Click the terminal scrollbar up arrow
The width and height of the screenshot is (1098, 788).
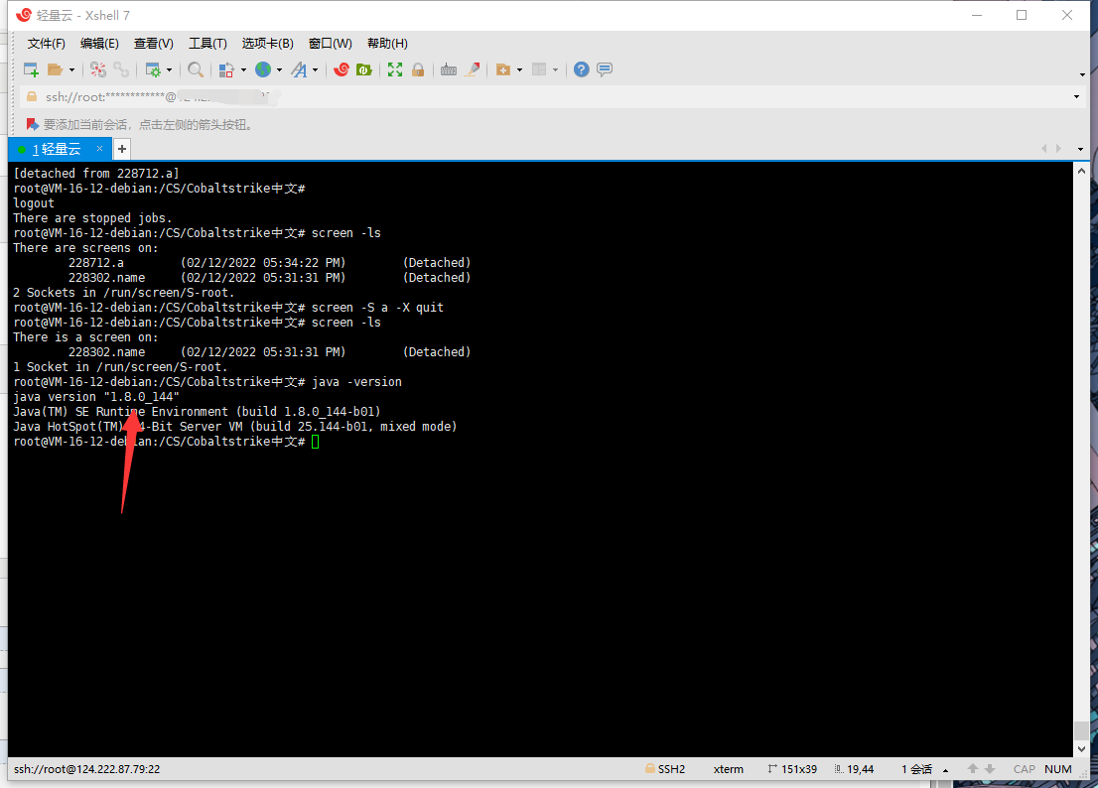click(1081, 171)
